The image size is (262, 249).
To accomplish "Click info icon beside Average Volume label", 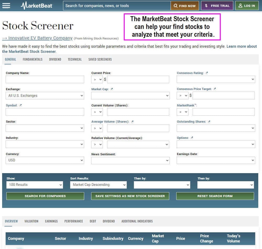I will [132, 122].
